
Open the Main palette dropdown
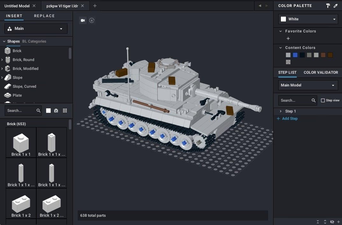tap(36, 29)
